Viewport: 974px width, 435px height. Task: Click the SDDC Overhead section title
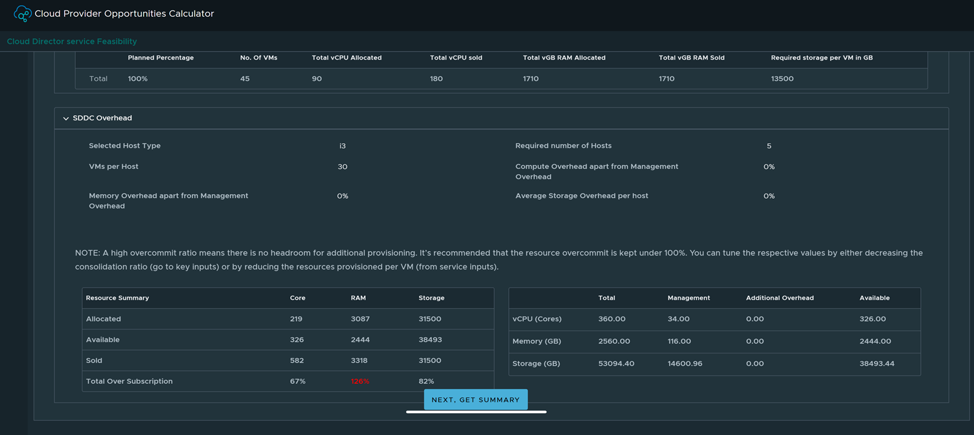coord(102,118)
